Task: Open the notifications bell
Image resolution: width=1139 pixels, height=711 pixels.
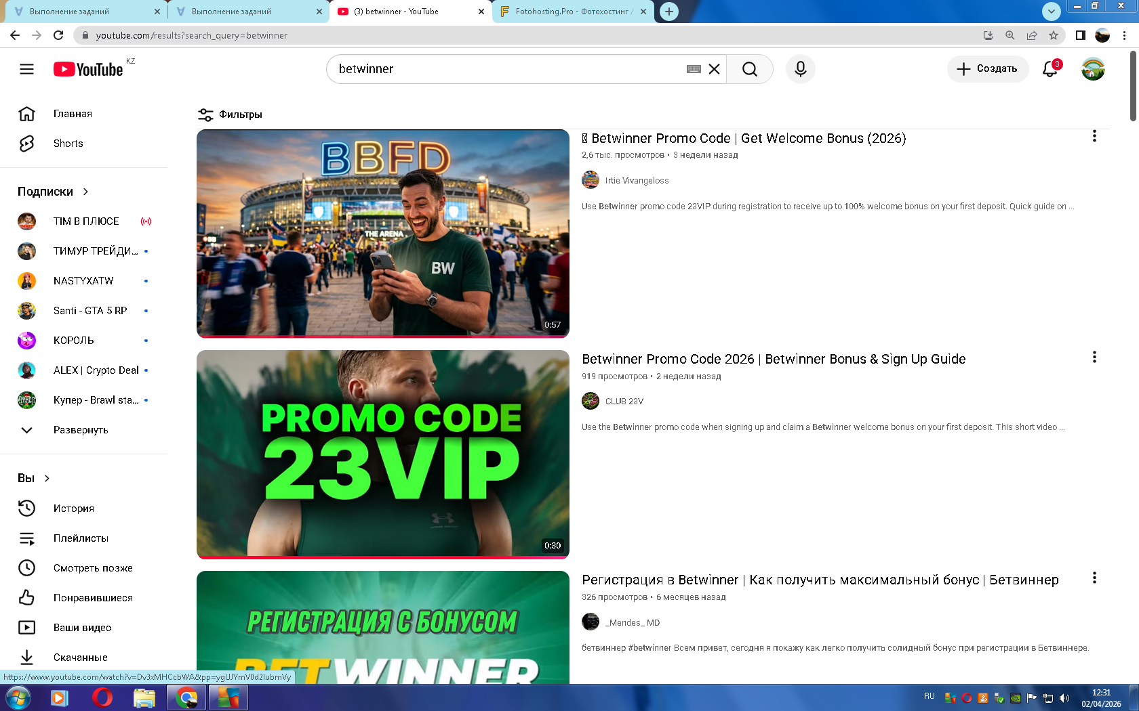Action: 1050,68
